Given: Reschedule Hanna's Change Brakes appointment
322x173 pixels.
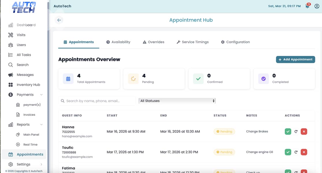Looking at the screenshot, I should point(296,131).
